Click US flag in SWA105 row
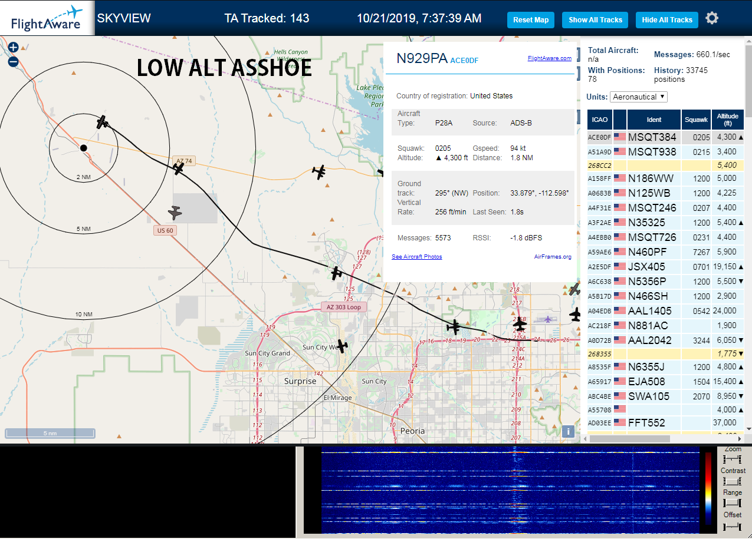Screen dimensions: 752x539 point(619,396)
